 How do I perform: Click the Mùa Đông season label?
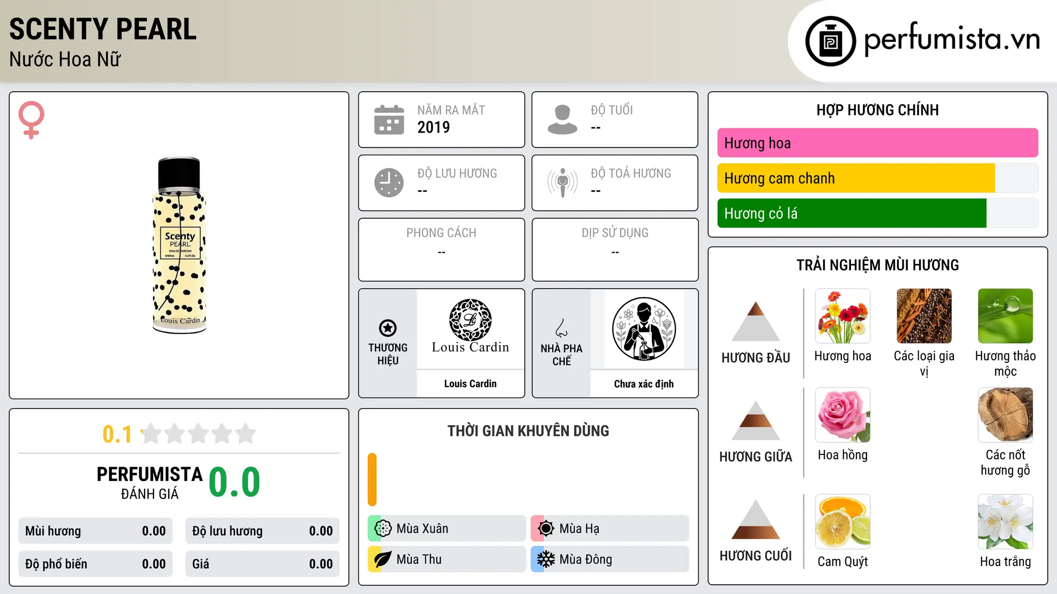click(x=586, y=559)
